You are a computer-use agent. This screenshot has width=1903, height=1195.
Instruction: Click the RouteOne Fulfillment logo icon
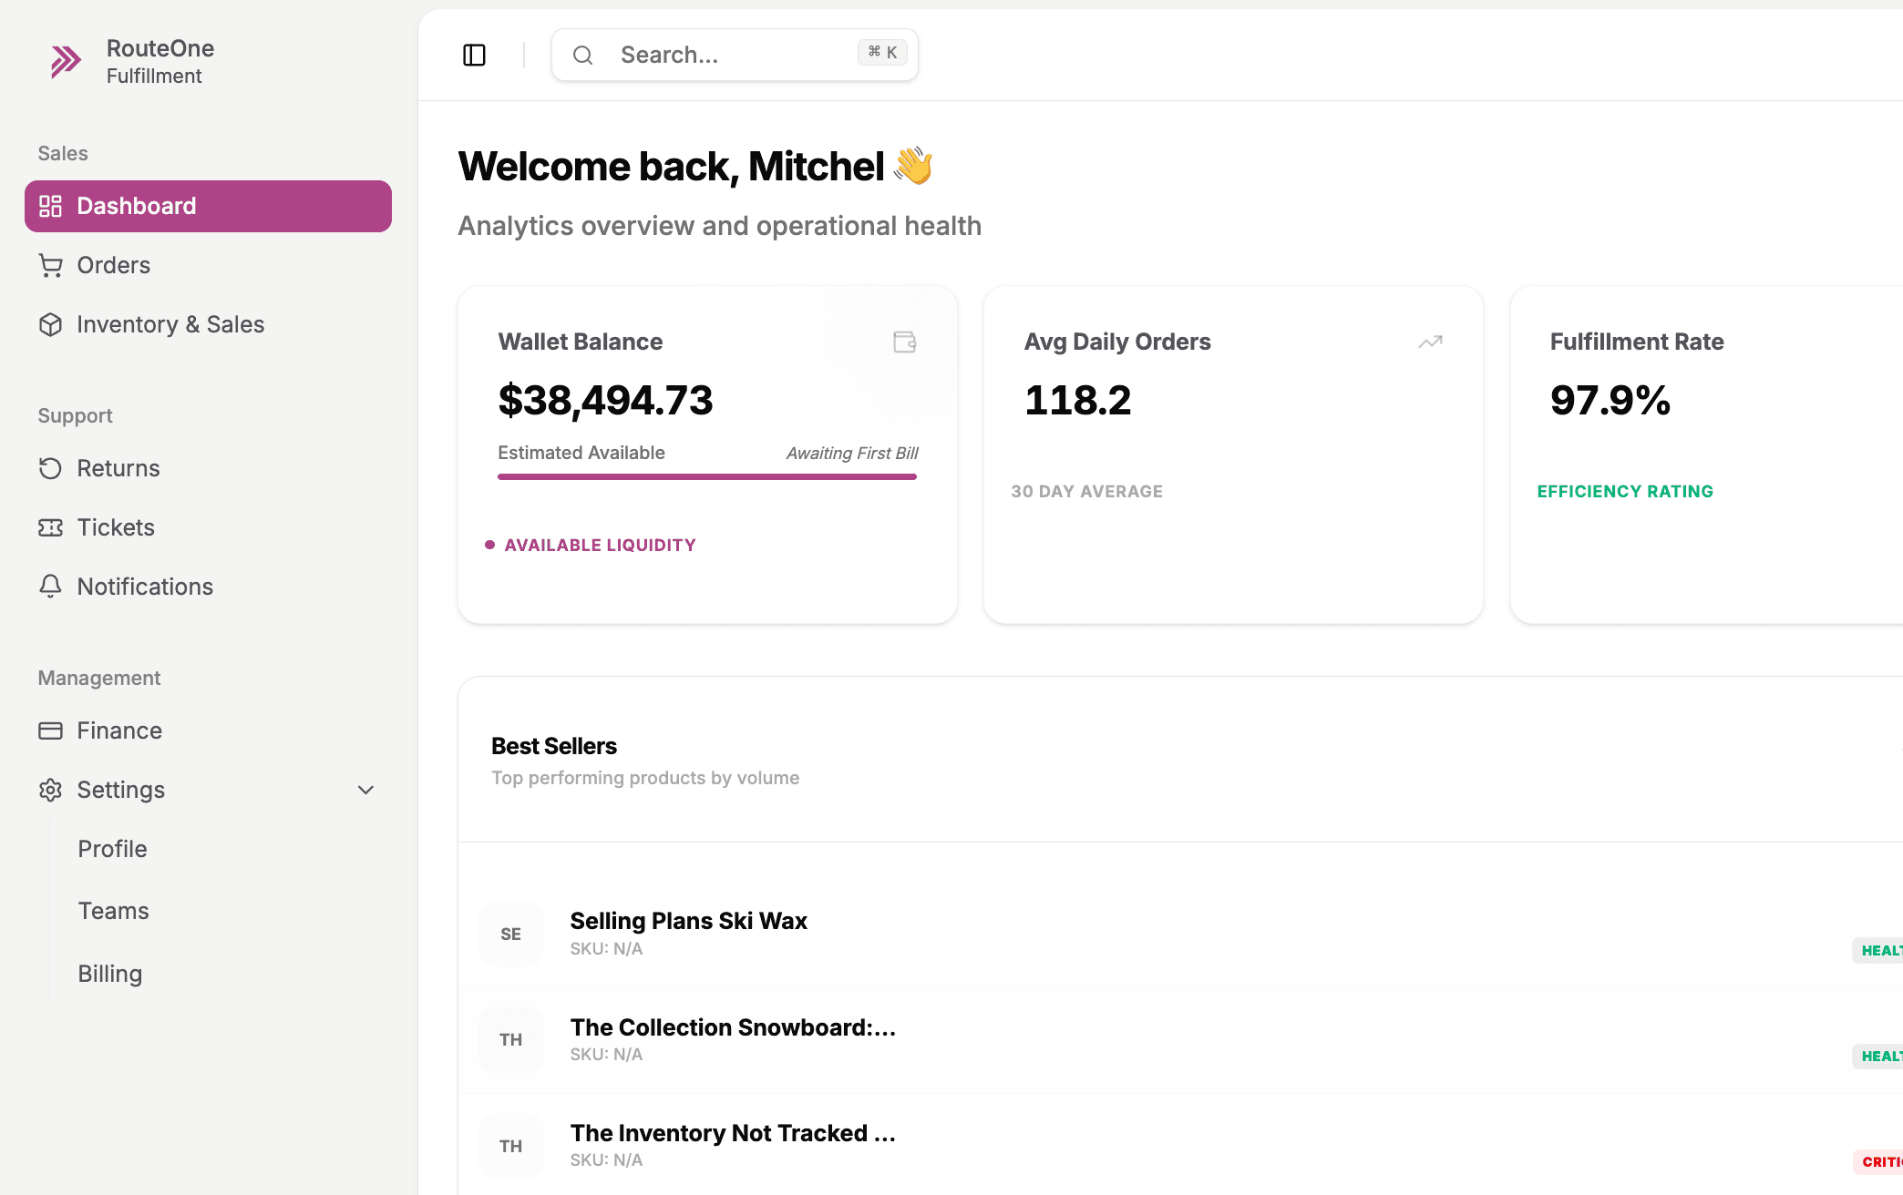[x=64, y=60]
